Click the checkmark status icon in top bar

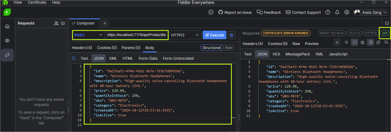click(x=211, y=13)
